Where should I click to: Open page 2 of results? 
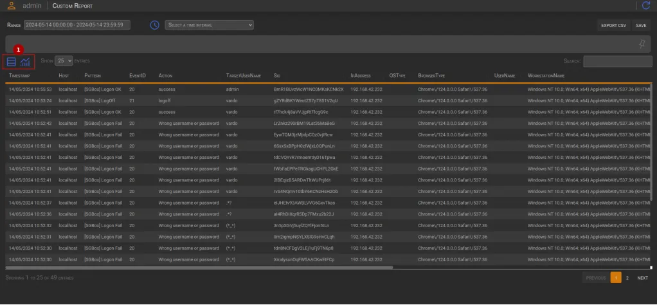tap(627, 278)
